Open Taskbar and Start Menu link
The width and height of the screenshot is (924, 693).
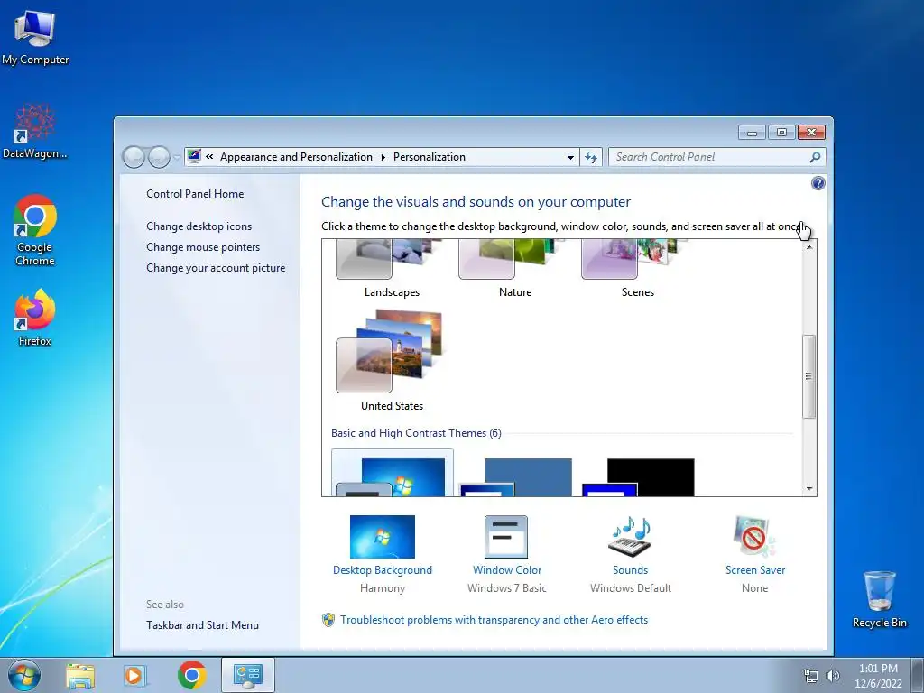[x=203, y=625]
